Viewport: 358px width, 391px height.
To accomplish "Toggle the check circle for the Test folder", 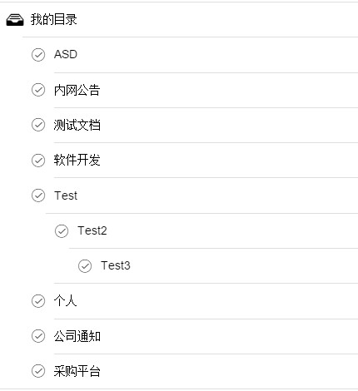I will point(38,195).
